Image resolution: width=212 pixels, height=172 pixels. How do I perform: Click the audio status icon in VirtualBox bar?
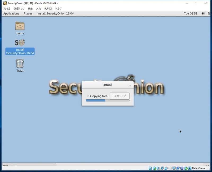(x=158, y=168)
